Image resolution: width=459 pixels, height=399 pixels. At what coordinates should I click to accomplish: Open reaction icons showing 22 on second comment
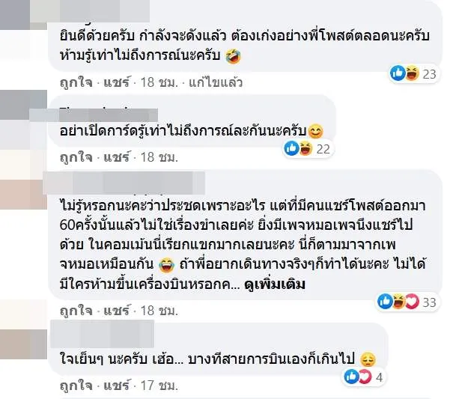pos(307,148)
